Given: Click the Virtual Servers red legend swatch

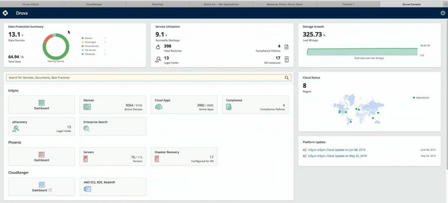Looking at the screenshot, I should (83, 46).
